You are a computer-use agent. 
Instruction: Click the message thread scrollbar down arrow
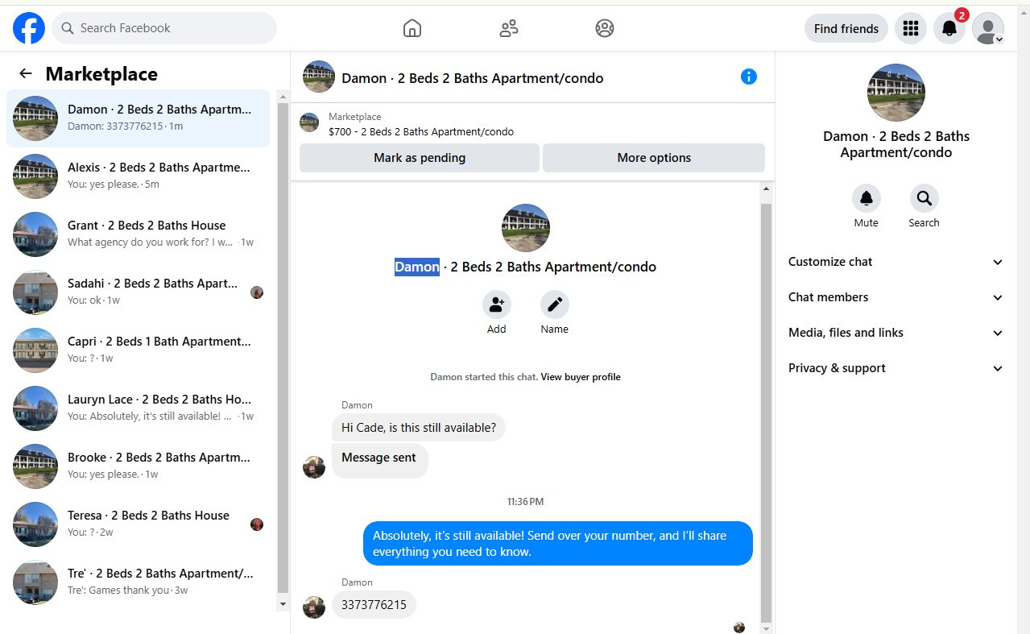(x=766, y=628)
